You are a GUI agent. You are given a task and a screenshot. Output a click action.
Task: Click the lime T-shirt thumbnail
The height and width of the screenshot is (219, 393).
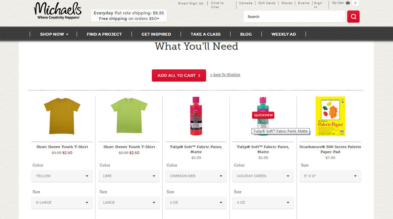click(x=129, y=116)
